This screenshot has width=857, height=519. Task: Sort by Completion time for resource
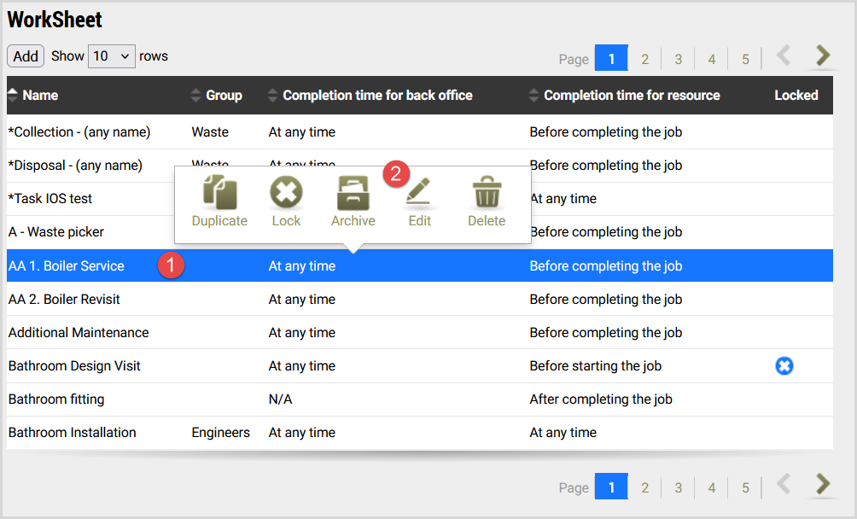tap(632, 95)
